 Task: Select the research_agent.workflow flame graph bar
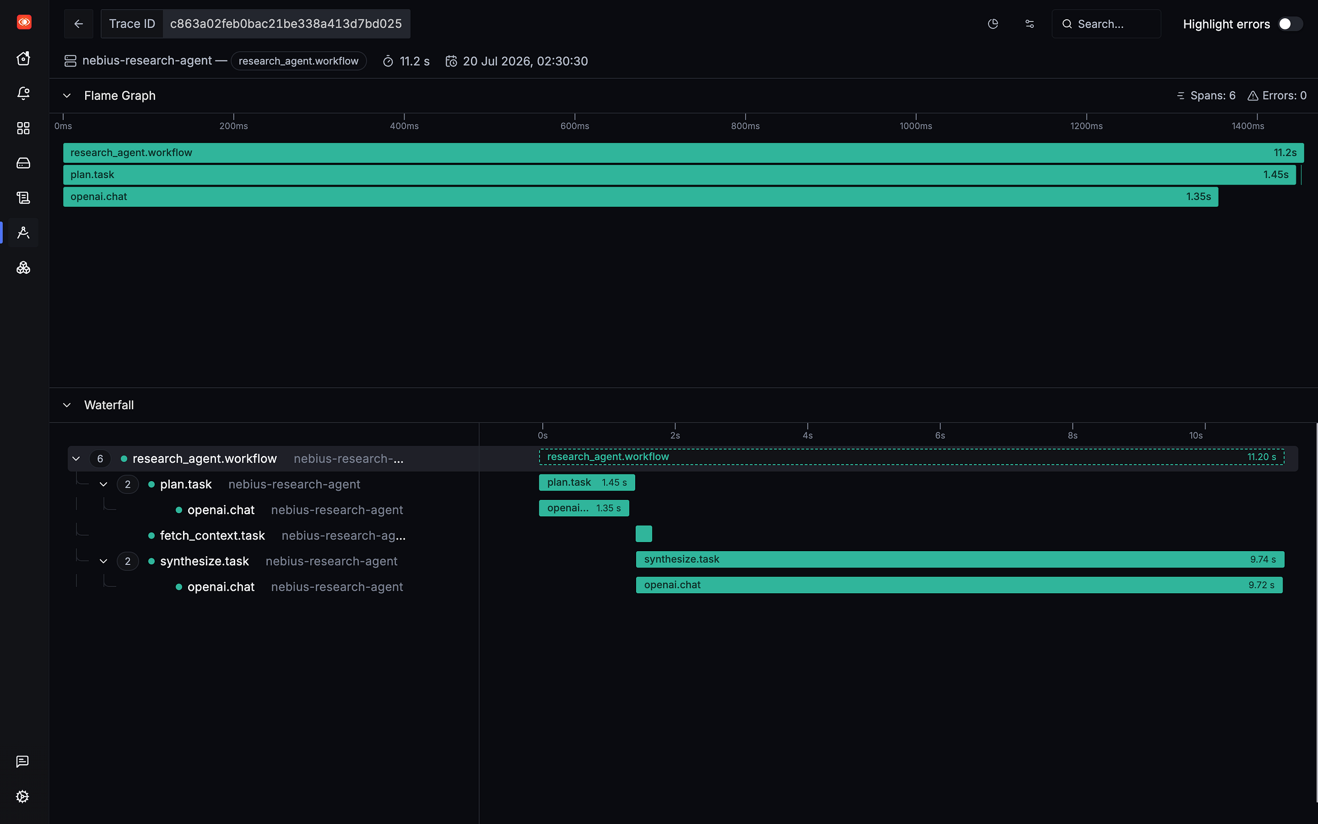tap(683, 153)
